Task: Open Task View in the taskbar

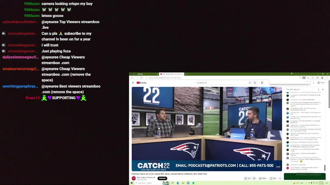Action: tap(172, 183)
